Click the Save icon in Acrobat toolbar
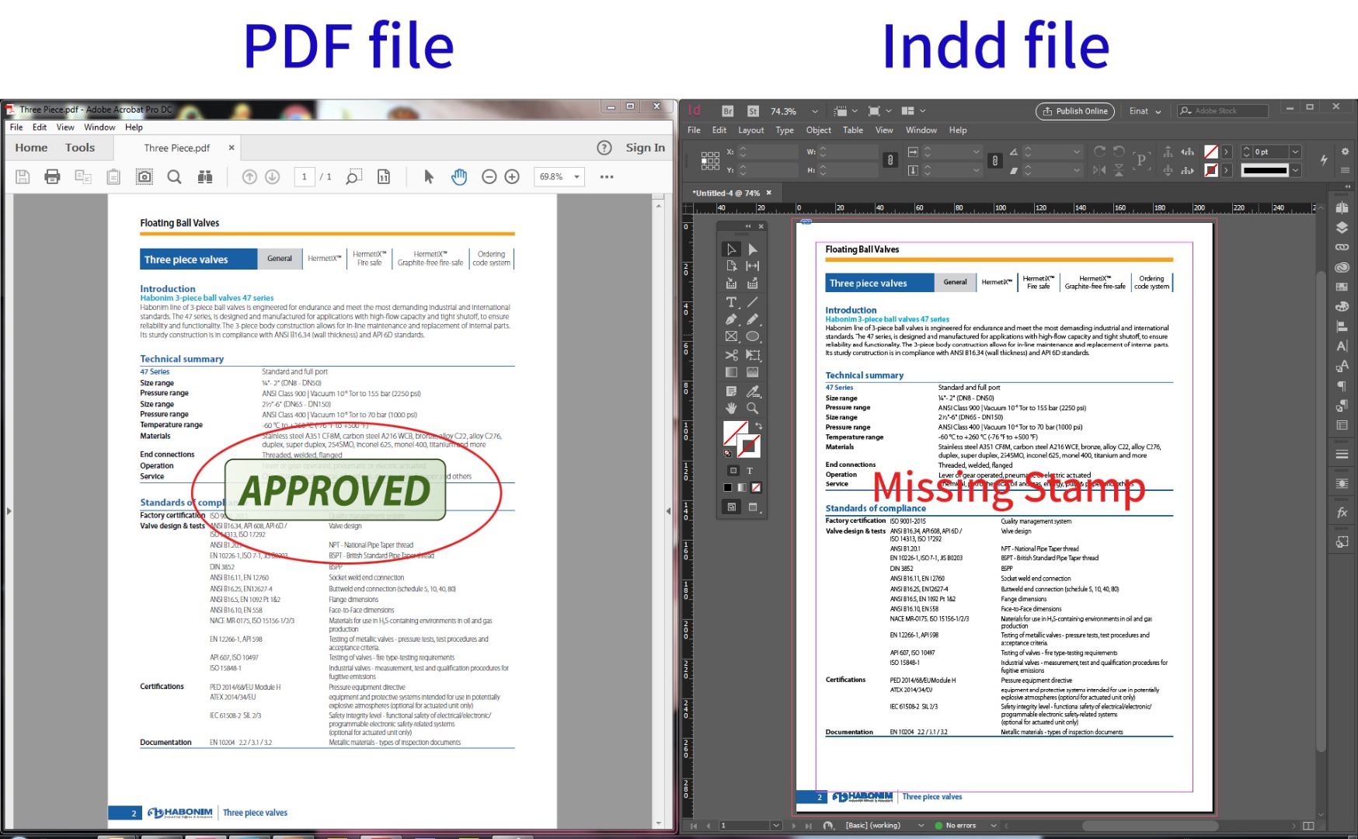This screenshot has height=839, width=1358. click(x=23, y=177)
